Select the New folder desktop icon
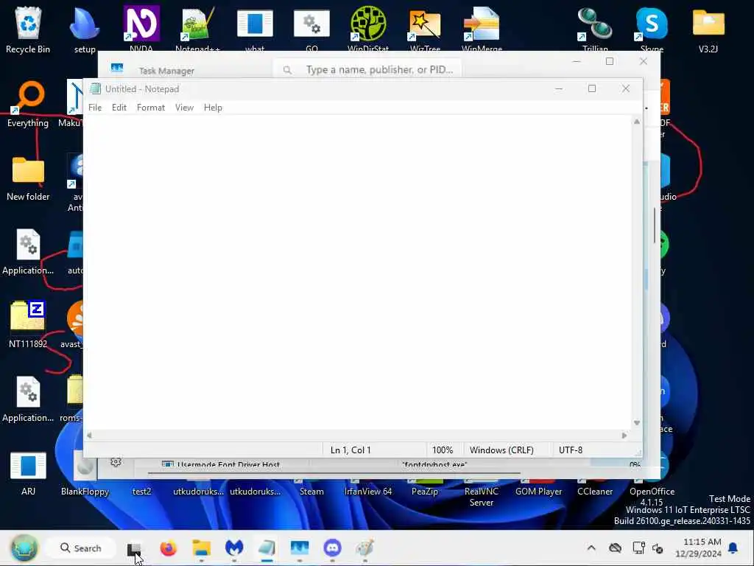Image resolution: width=754 pixels, height=566 pixels. (28, 178)
